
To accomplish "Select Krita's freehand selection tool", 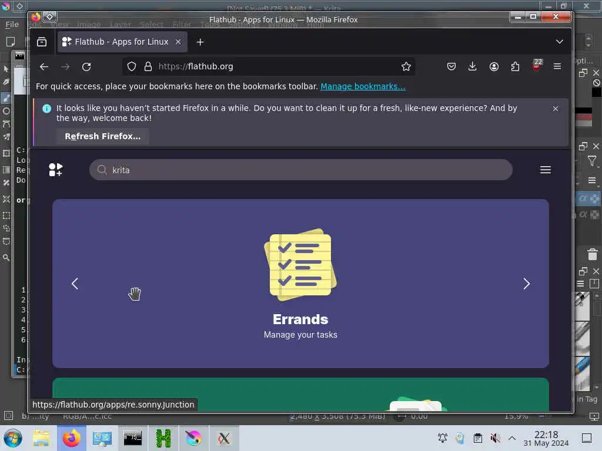I will click(x=6, y=228).
